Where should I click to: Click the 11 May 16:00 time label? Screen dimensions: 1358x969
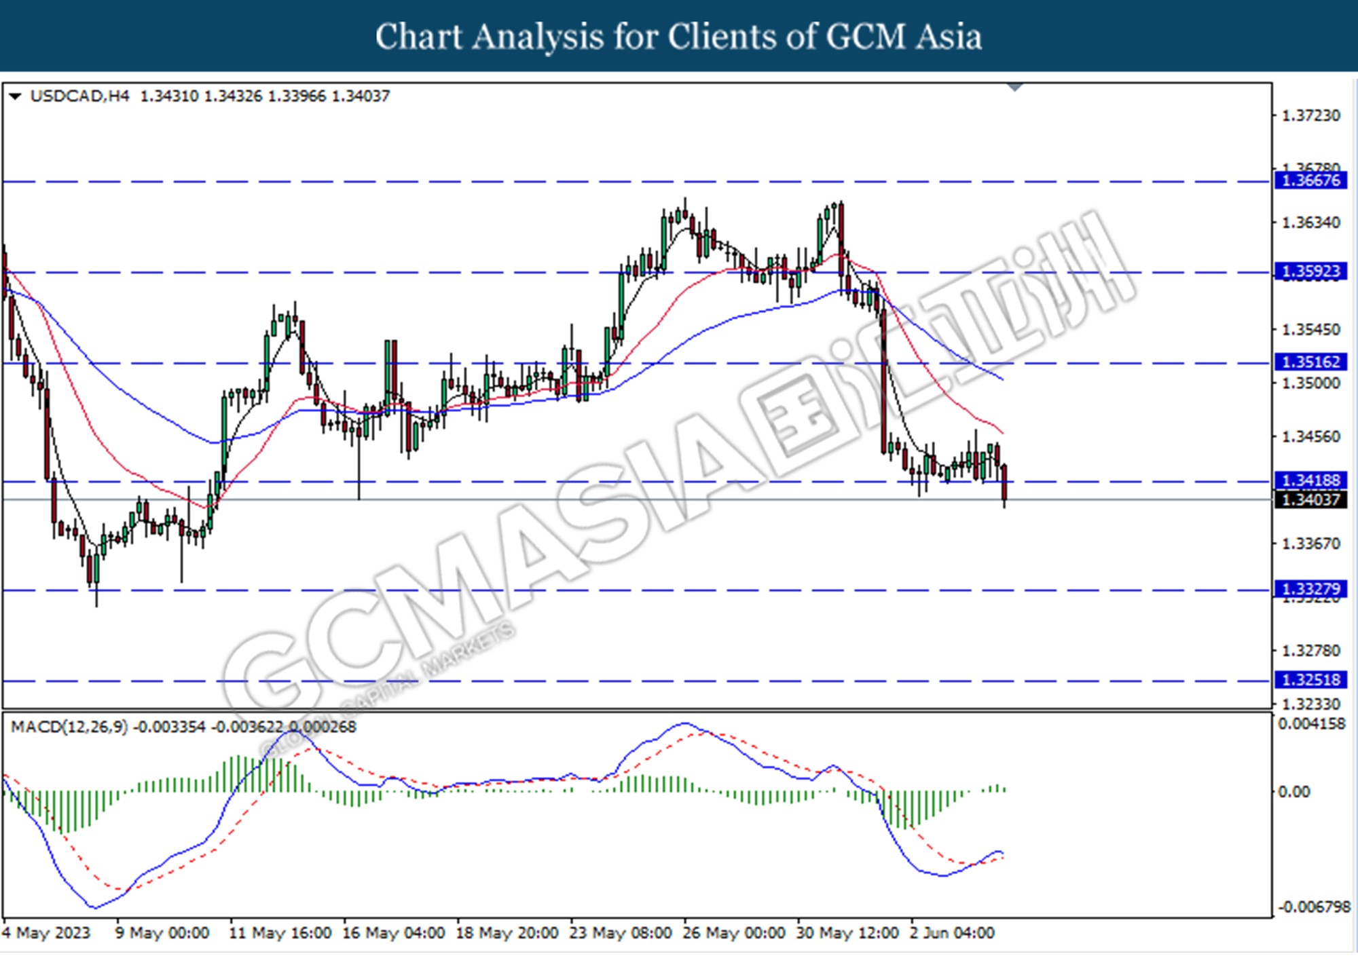click(x=280, y=934)
